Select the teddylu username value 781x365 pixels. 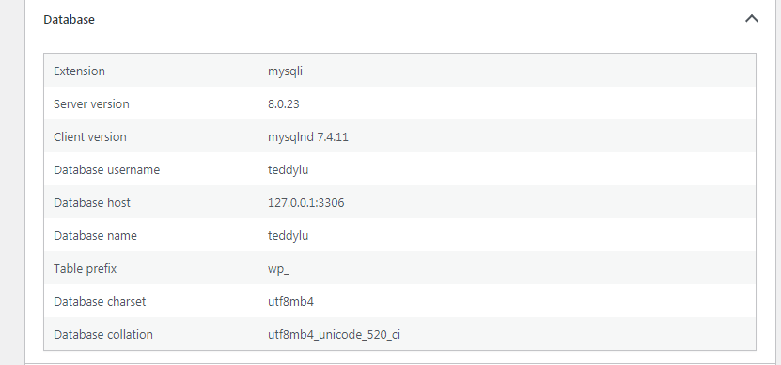[x=288, y=170]
